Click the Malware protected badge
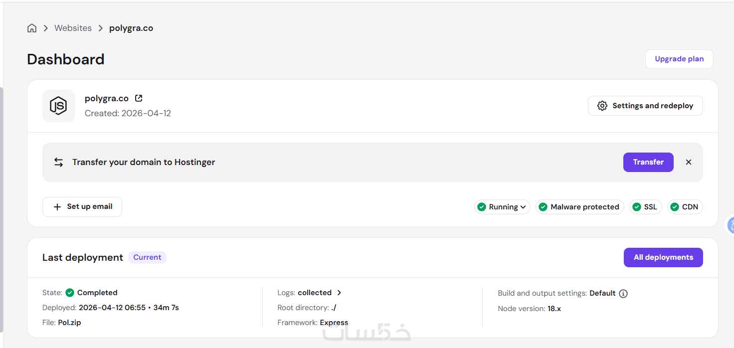The width and height of the screenshot is (734, 348). pos(579,207)
